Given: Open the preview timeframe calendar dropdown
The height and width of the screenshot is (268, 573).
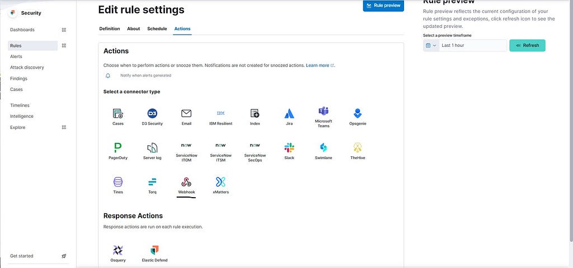Looking at the screenshot, I should point(431,46).
